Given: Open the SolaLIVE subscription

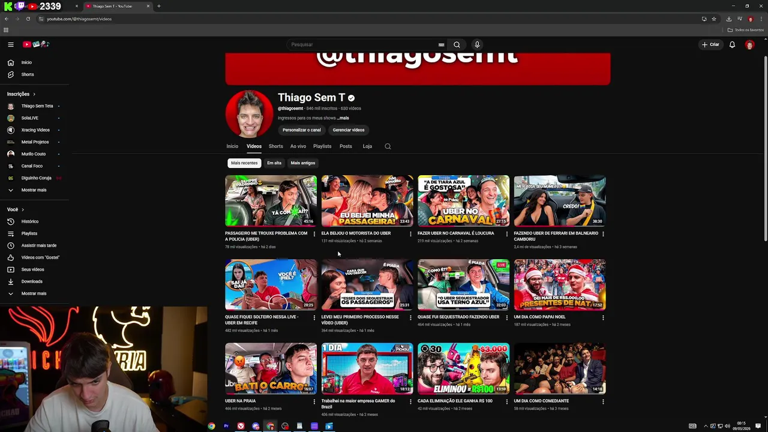Looking at the screenshot, I should (x=30, y=118).
